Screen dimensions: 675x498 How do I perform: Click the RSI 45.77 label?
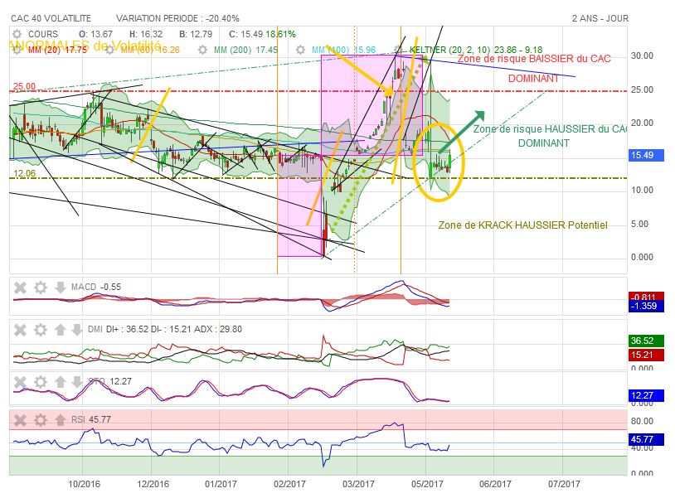[x=91, y=419]
